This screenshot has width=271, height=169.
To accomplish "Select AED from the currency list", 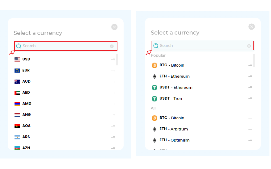I will coord(26,93).
